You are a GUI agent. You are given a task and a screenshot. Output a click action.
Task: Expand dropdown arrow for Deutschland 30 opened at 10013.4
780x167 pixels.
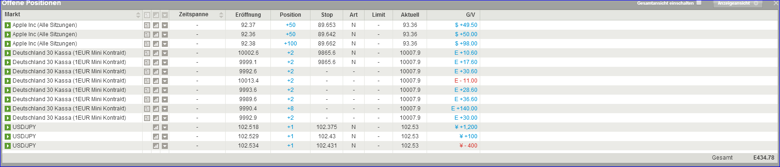click(x=165, y=81)
